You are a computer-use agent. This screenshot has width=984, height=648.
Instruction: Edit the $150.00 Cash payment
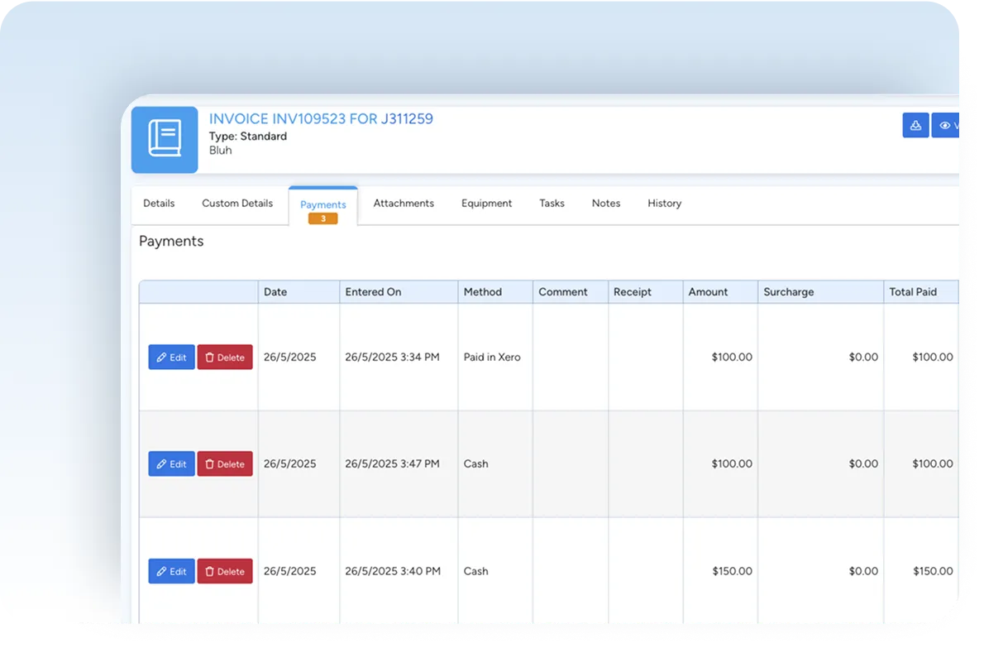tap(171, 571)
